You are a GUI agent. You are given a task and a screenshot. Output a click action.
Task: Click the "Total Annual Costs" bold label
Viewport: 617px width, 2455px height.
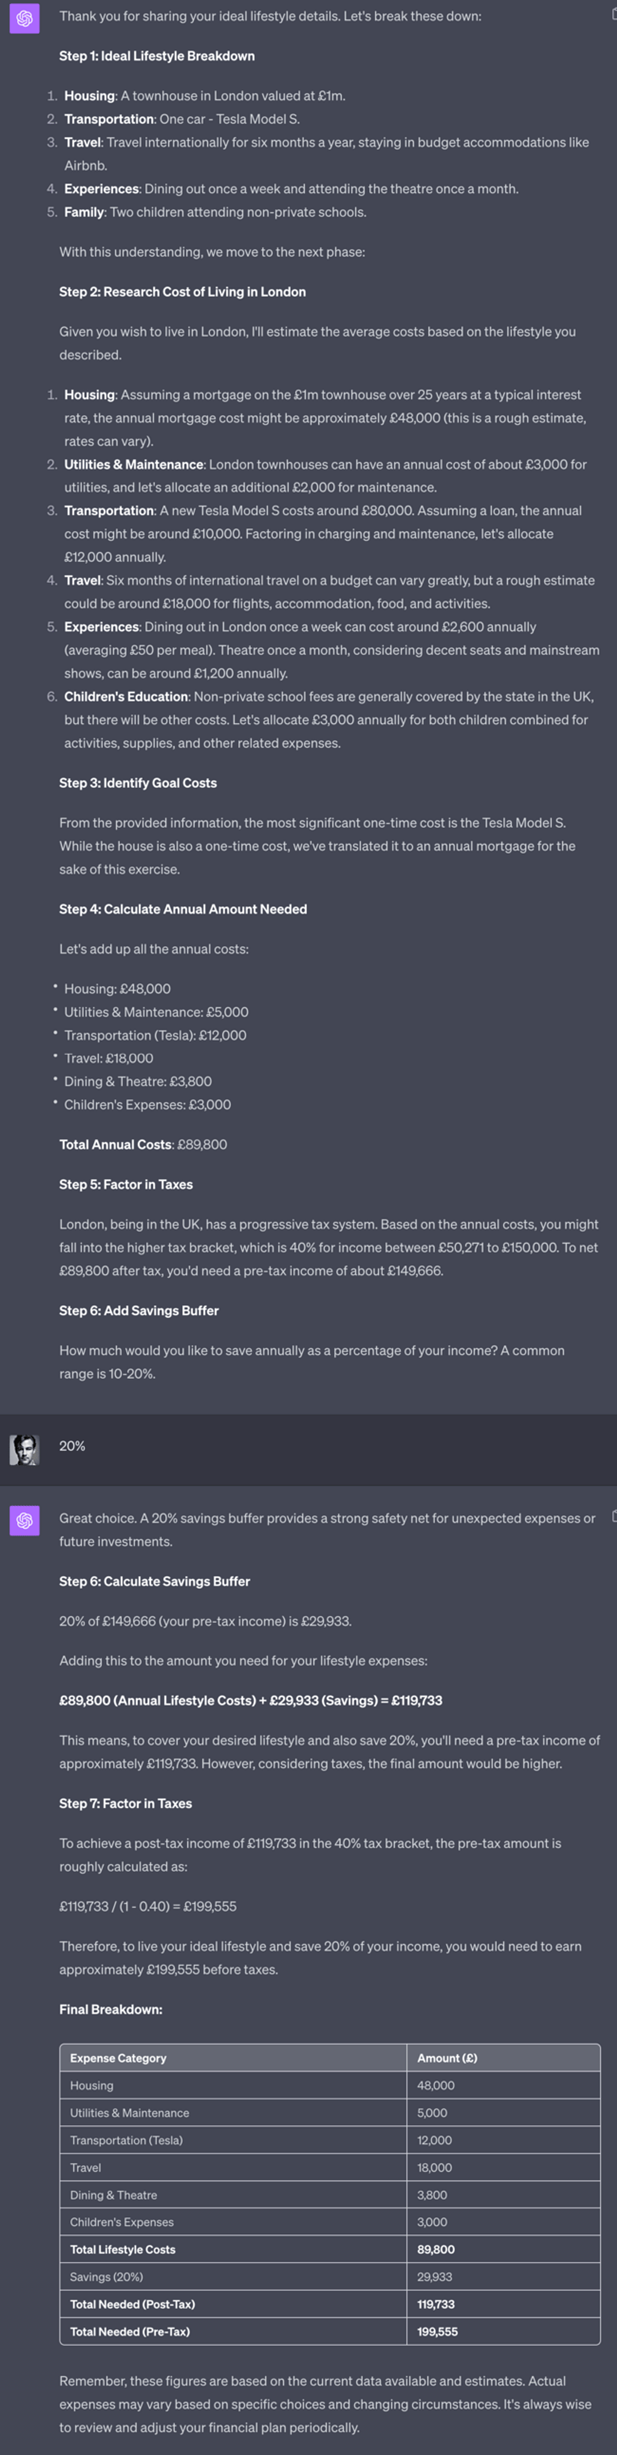click(x=115, y=1145)
